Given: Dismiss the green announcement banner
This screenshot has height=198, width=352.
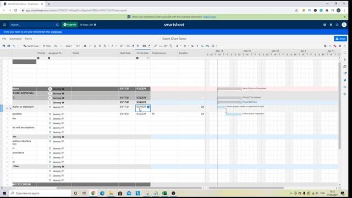Looking at the screenshot, I should (x=345, y=17).
